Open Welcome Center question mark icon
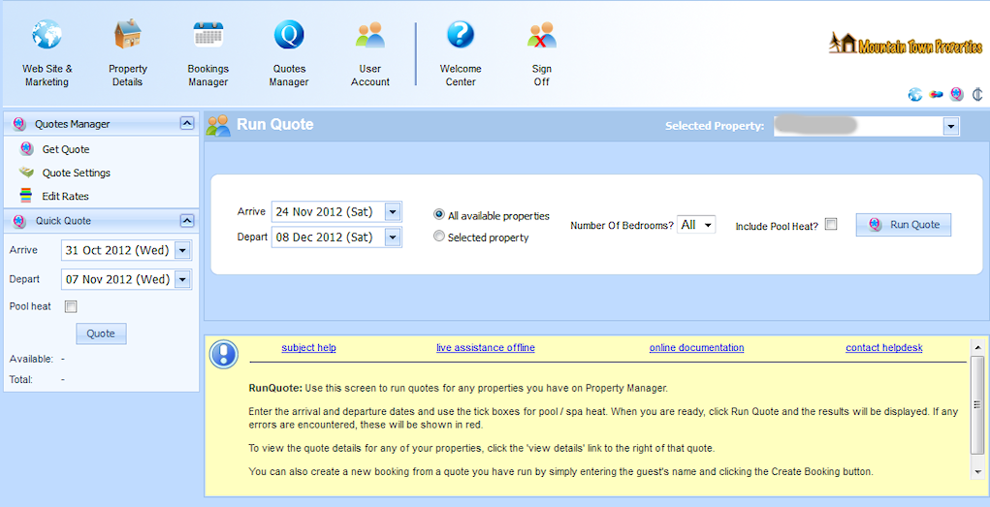Screen dimensions: 990x507 tap(461, 34)
